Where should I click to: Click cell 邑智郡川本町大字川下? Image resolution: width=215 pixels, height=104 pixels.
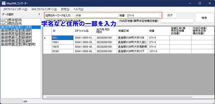[132, 51]
